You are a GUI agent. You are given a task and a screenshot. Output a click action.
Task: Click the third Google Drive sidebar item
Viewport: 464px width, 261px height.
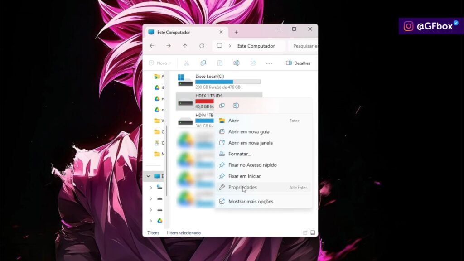click(159, 110)
